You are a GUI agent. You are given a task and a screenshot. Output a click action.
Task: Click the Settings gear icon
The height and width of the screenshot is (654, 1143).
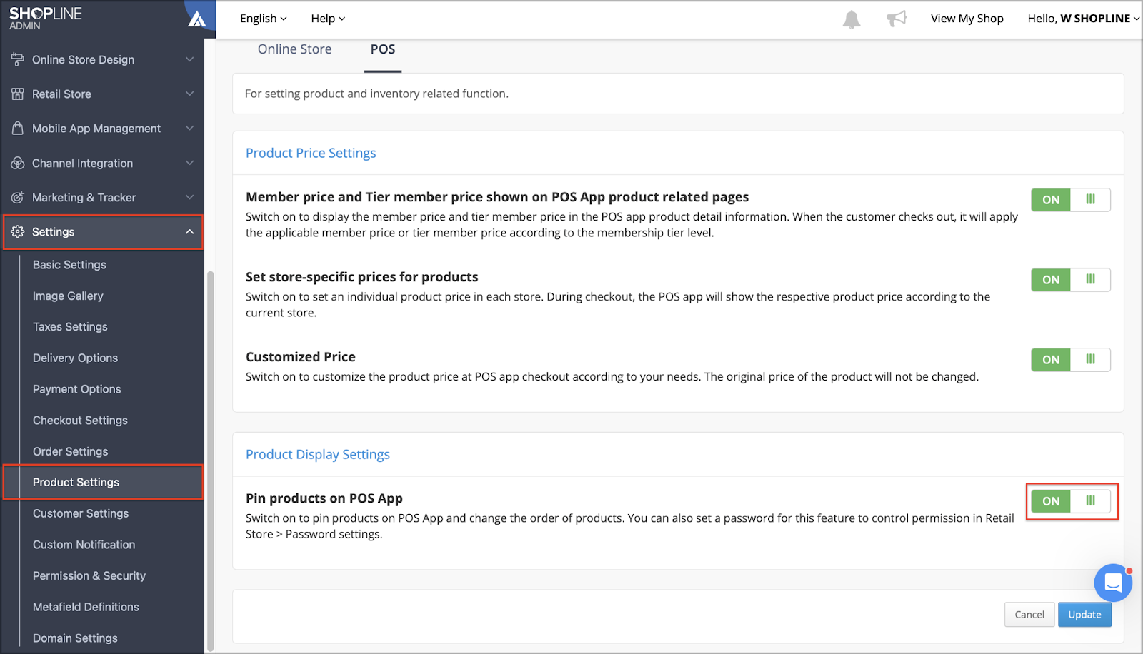(x=18, y=231)
